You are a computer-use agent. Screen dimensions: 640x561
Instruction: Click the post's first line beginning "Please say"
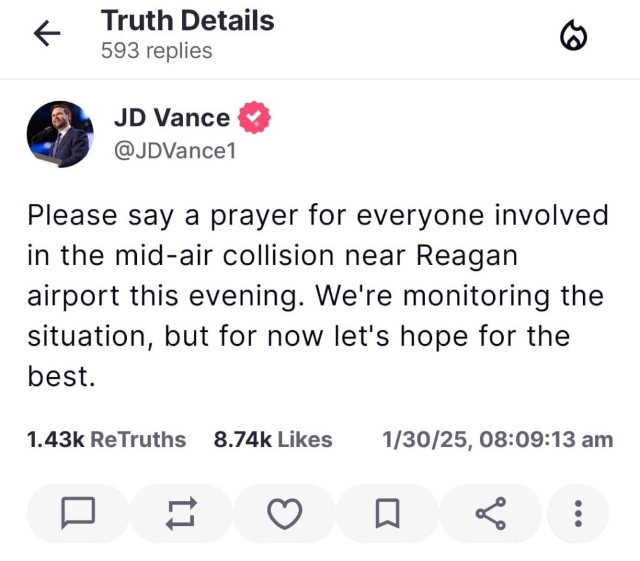317,216
